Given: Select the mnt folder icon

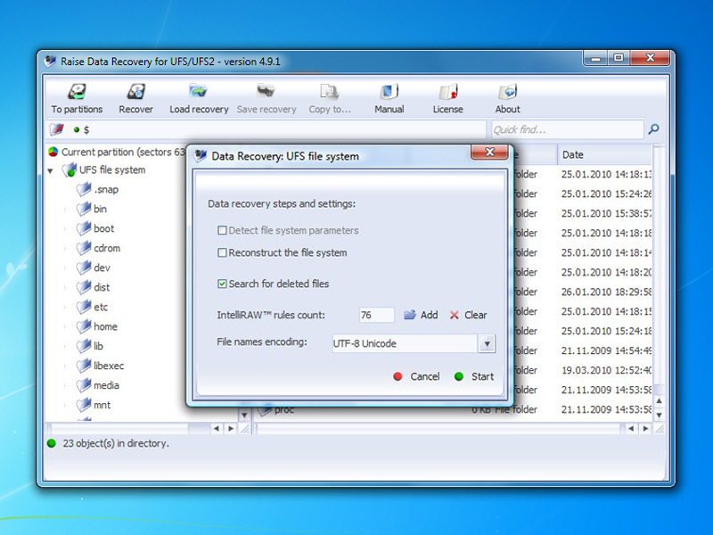Looking at the screenshot, I should (x=84, y=405).
